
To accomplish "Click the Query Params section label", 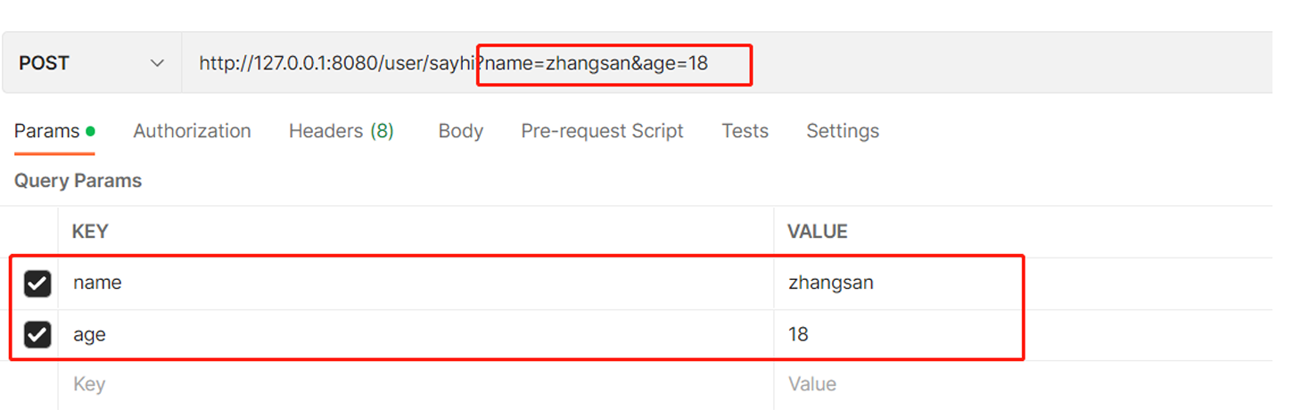I will coord(78,181).
